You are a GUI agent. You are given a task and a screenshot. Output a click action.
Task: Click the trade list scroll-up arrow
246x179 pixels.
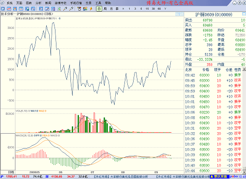pyautogui.click(x=244, y=69)
